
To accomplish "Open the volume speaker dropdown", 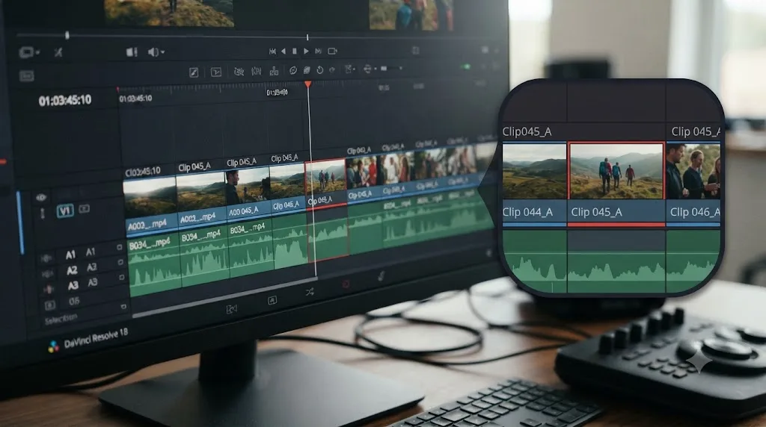I will pyautogui.click(x=156, y=52).
